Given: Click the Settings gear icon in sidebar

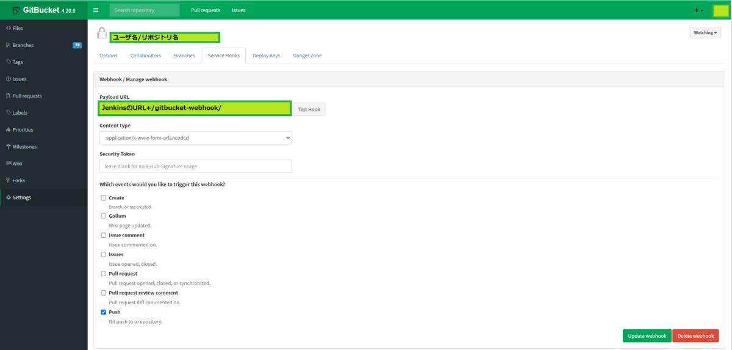Looking at the screenshot, I should pos(8,198).
